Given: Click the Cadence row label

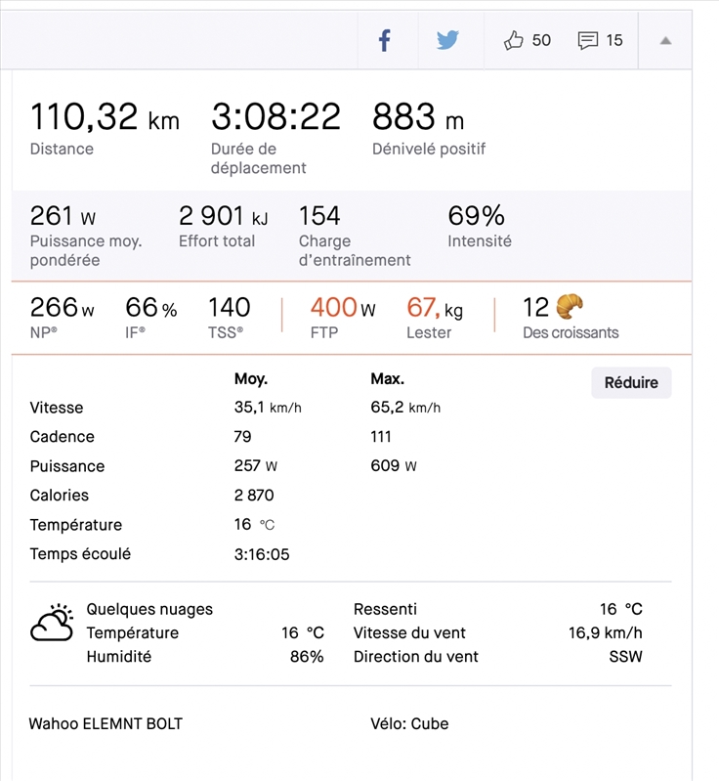Looking at the screenshot, I should (x=63, y=436).
